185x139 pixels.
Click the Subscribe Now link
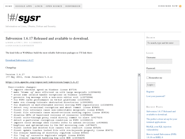pyautogui.click(x=168, y=6)
